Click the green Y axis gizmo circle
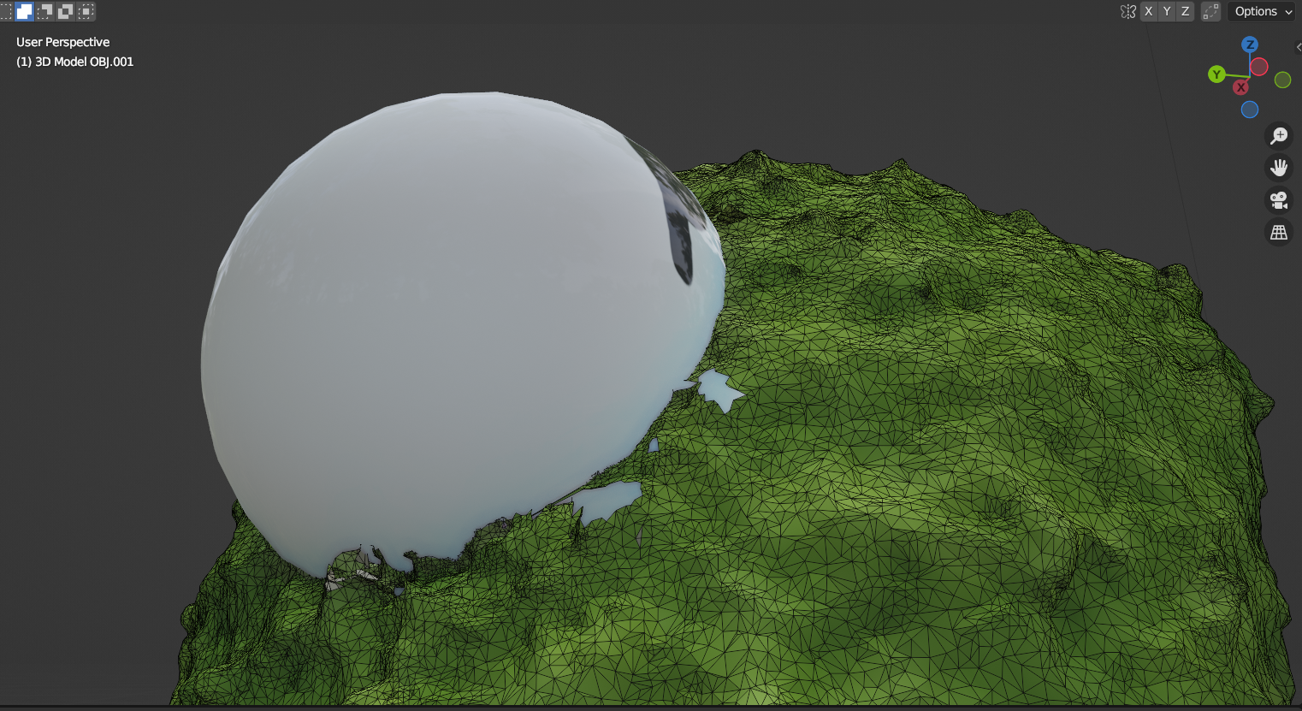The width and height of the screenshot is (1302, 711). [x=1216, y=74]
